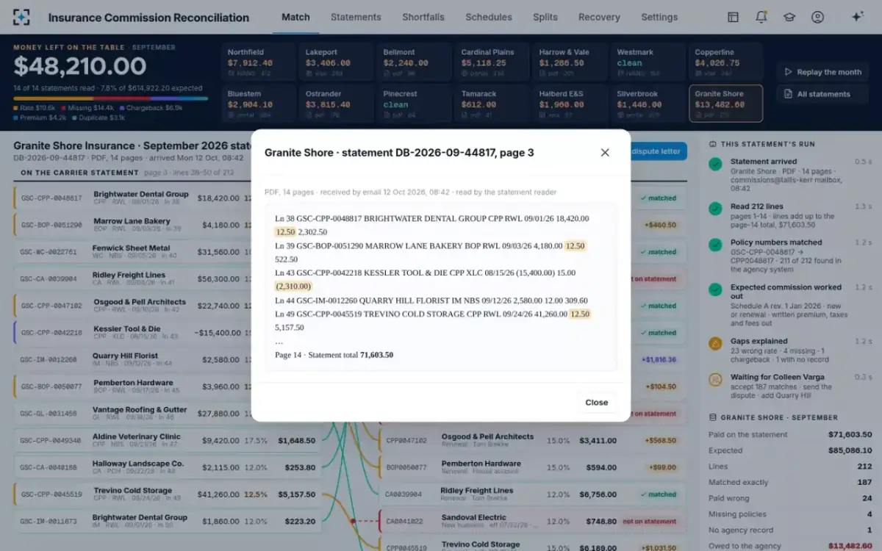Go to the Schedules tab
The image size is (882, 551).
pos(489,17)
